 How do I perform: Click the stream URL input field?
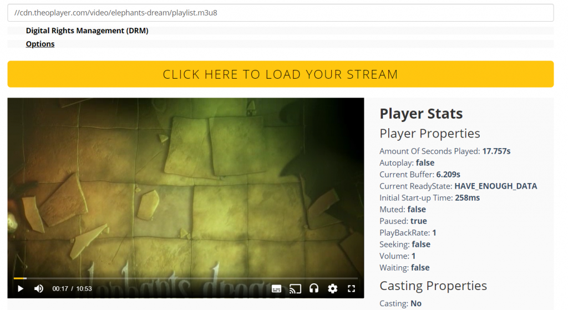[280, 12]
